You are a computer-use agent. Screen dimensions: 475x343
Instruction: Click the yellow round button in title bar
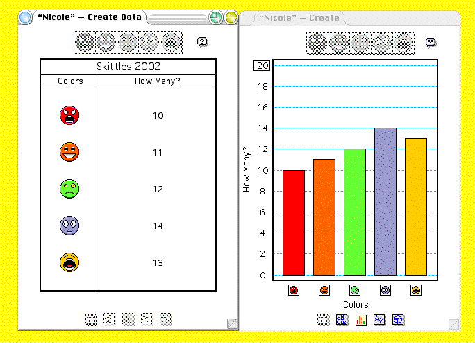click(x=231, y=17)
